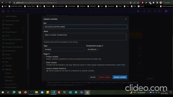173x97 pixels.
Task: Toggle Expand variable reference checkbox
Action: tap(44, 68)
